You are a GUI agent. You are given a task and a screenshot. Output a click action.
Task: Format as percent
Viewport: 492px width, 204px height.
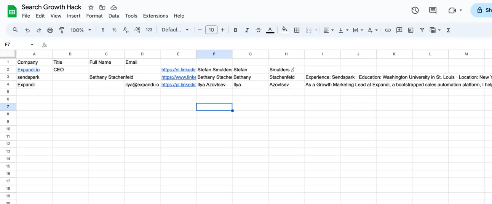(114, 30)
